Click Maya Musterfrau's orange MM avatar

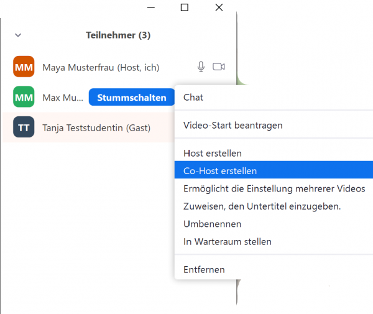[24, 67]
